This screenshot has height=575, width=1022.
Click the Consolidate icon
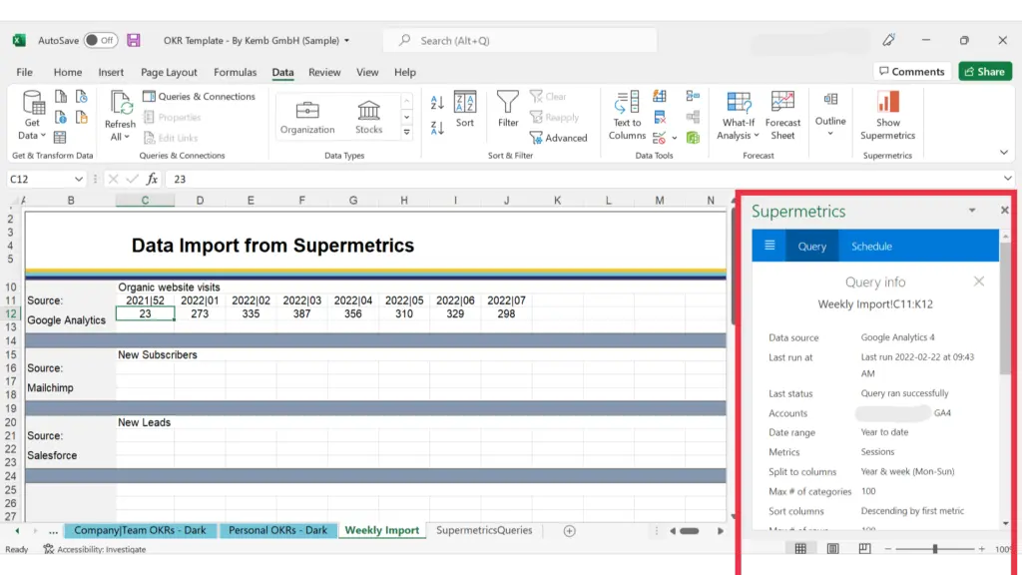click(x=693, y=97)
